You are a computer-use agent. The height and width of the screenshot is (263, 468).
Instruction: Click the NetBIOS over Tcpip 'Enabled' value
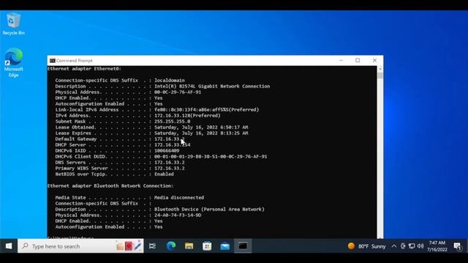(x=164, y=174)
